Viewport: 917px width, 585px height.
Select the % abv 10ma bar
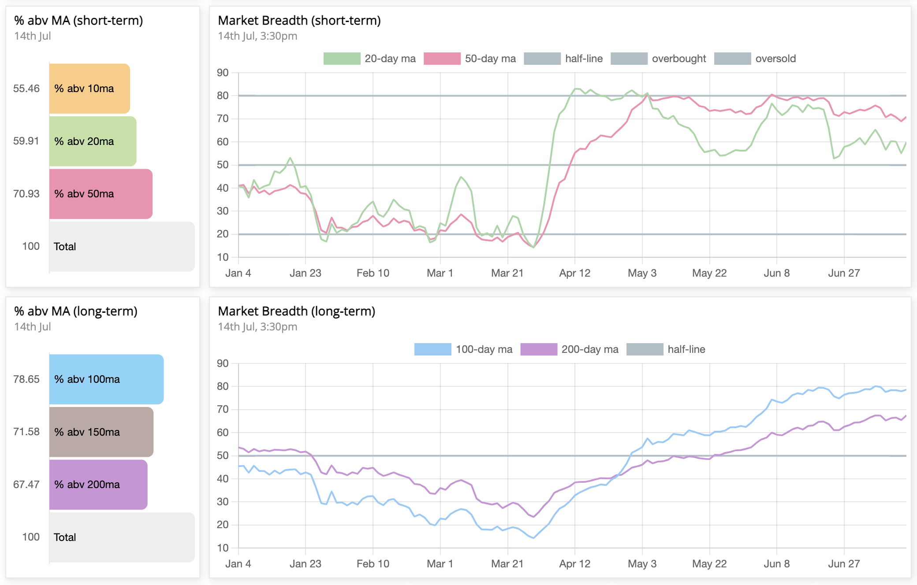click(89, 89)
